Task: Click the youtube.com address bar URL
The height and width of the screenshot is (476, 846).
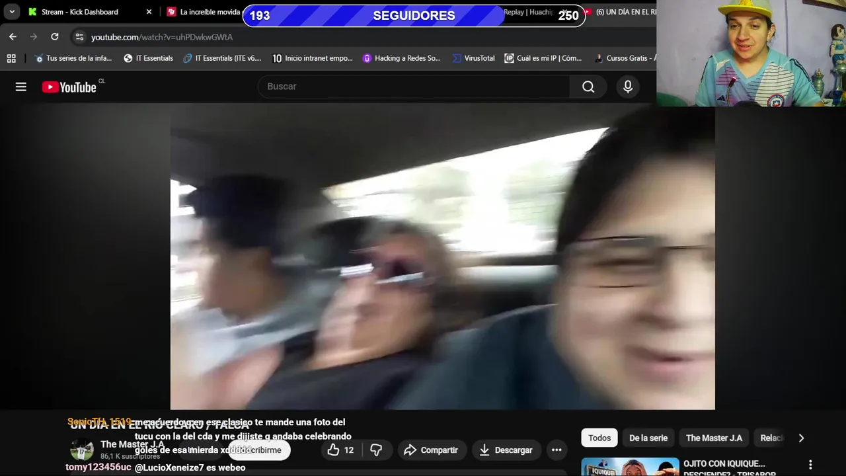Action: point(162,37)
